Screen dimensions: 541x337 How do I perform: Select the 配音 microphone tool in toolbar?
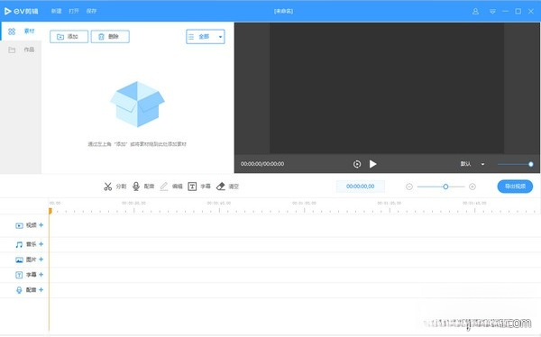(x=143, y=187)
